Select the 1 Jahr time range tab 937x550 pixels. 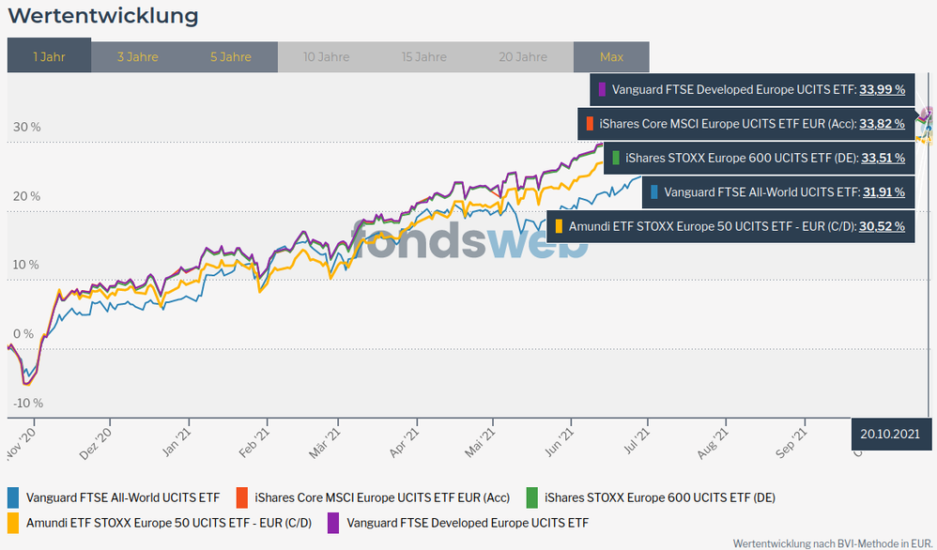[x=49, y=56]
